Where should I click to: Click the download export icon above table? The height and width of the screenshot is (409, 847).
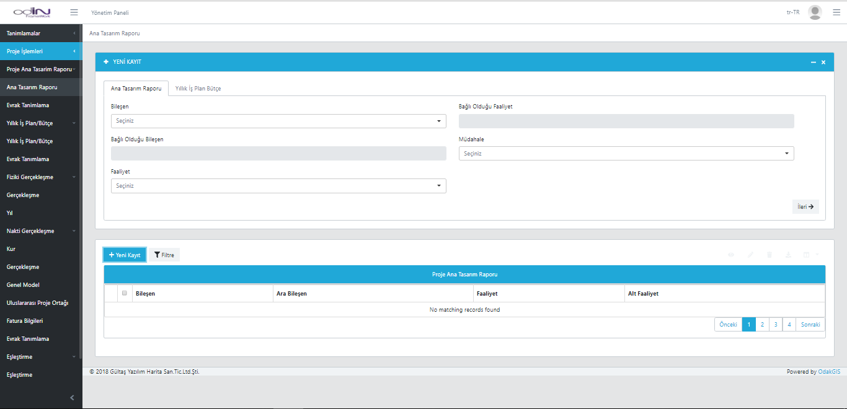[788, 255]
